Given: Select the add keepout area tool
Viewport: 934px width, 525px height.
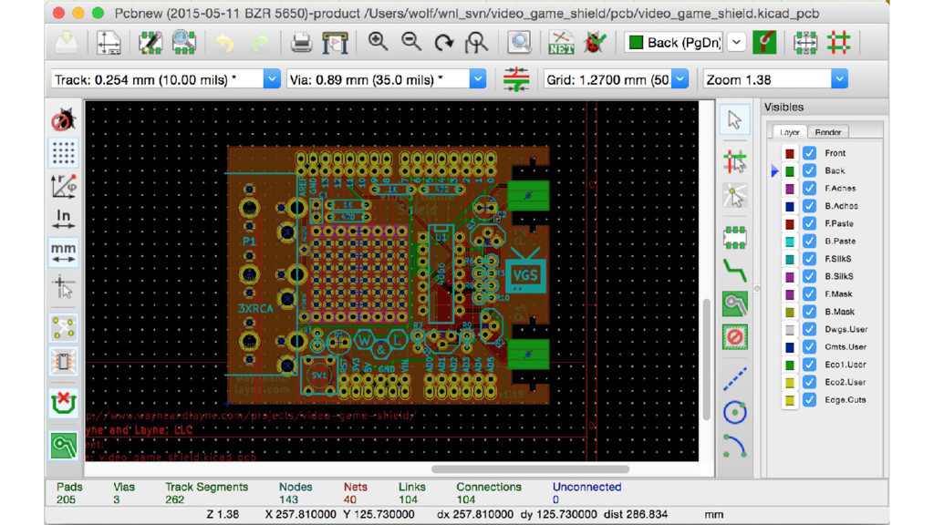Looking at the screenshot, I should tap(734, 337).
